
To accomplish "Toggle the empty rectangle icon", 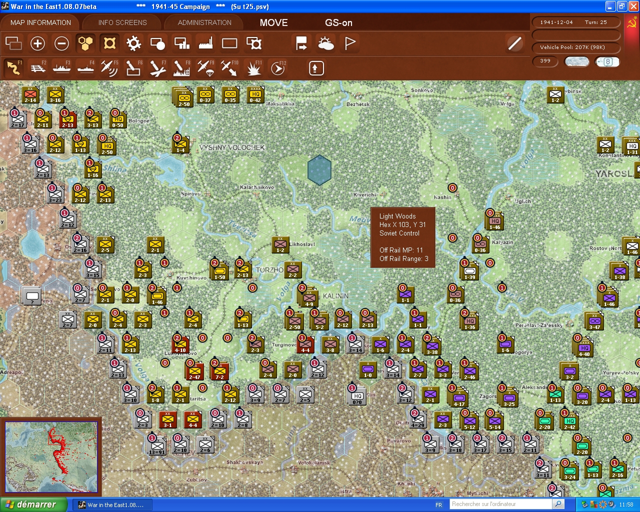I will (229, 43).
